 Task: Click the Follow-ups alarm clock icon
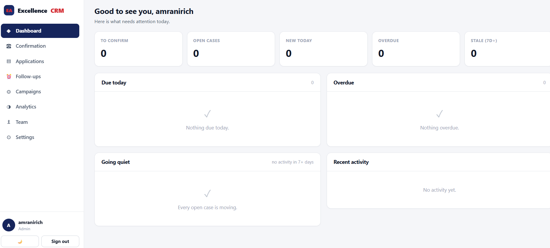[9, 76]
